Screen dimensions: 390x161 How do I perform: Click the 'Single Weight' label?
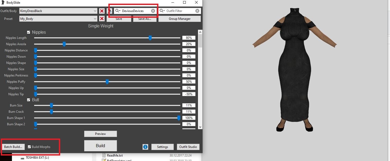point(101,26)
